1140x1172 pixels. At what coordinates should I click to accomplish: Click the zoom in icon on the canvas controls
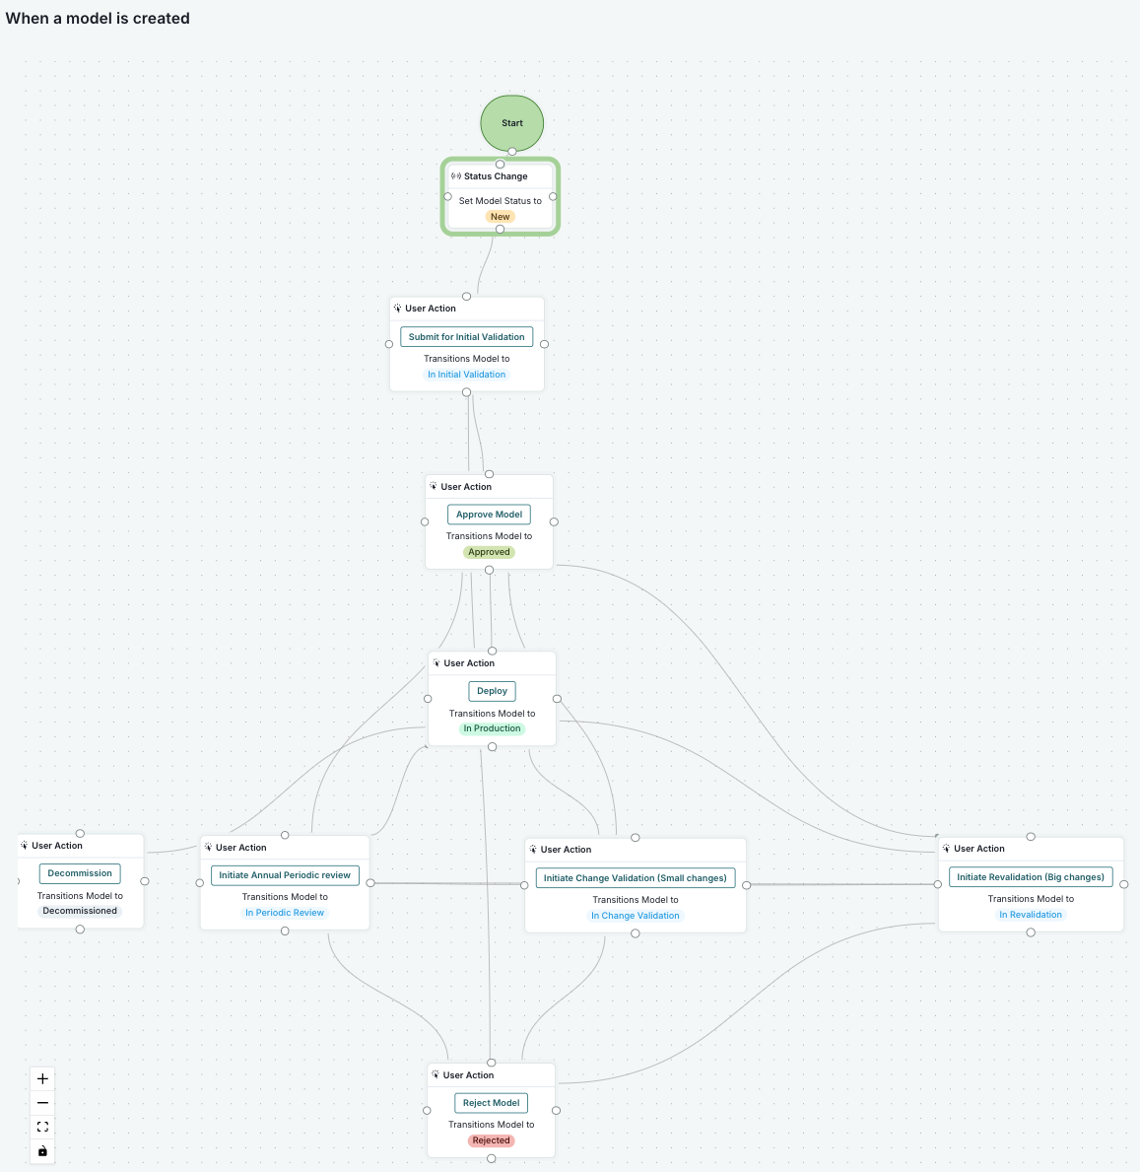click(41, 1078)
